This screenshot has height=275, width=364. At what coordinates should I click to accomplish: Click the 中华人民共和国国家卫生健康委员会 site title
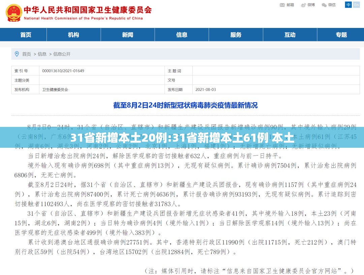tap(88, 10)
